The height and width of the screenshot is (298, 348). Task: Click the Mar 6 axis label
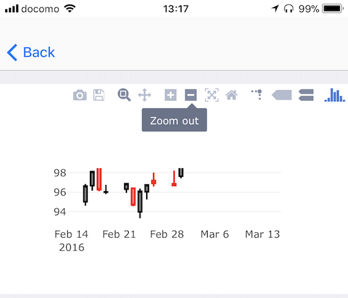(215, 234)
